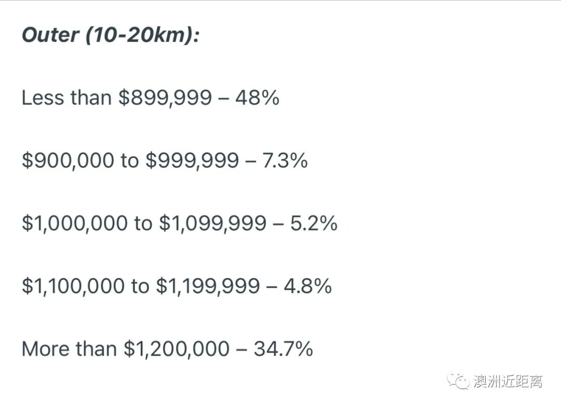The image size is (561, 406).
Task: Click the 4.8% percentage value
Action: click(308, 286)
